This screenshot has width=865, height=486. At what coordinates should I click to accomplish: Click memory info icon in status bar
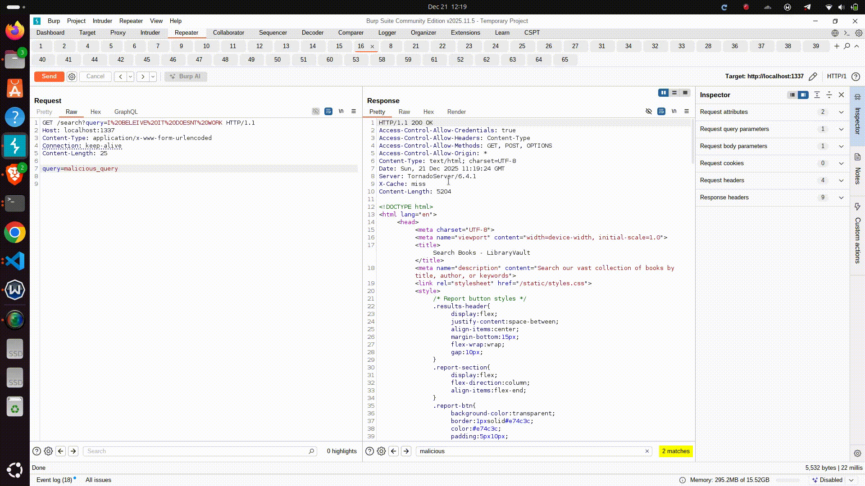pyautogui.click(x=682, y=480)
